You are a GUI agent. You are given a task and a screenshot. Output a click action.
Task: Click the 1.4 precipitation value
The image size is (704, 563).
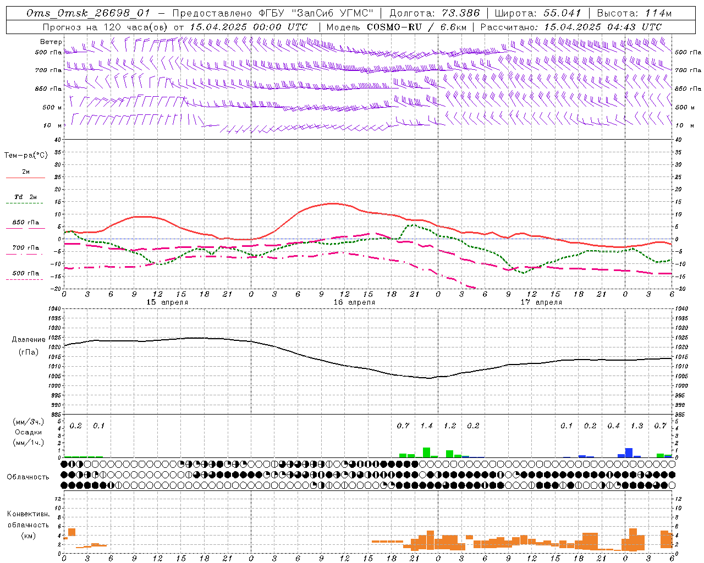(427, 426)
